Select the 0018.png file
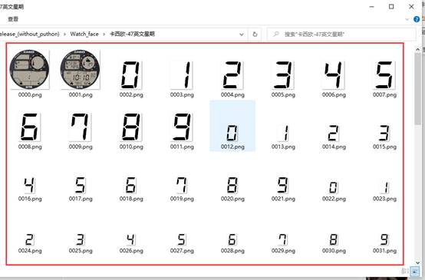Image resolution: width=425 pixels, height=280 pixels. click(x=131, y=189)
